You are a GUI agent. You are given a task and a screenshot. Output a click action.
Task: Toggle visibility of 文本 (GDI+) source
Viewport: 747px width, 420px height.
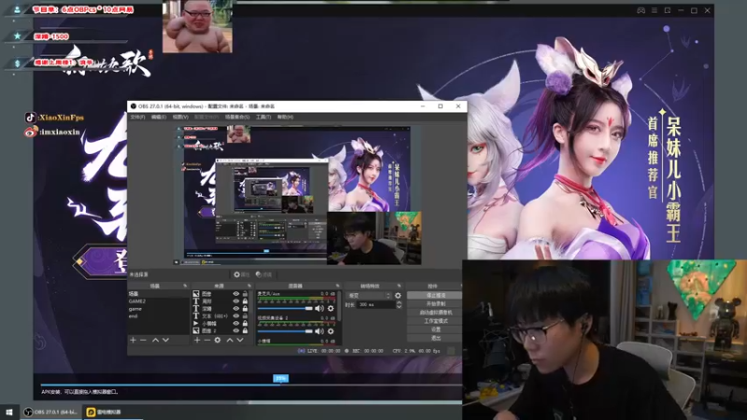(x=236, y=315)
